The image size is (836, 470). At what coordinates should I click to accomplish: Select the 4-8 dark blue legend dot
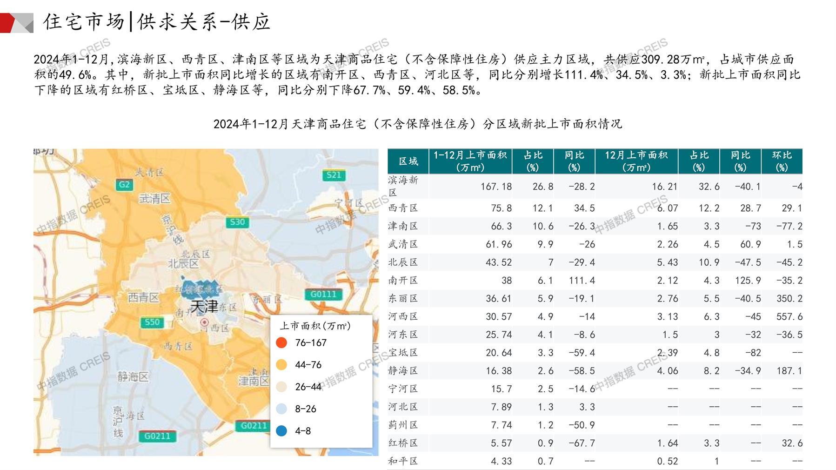click(x=281, y=431)
